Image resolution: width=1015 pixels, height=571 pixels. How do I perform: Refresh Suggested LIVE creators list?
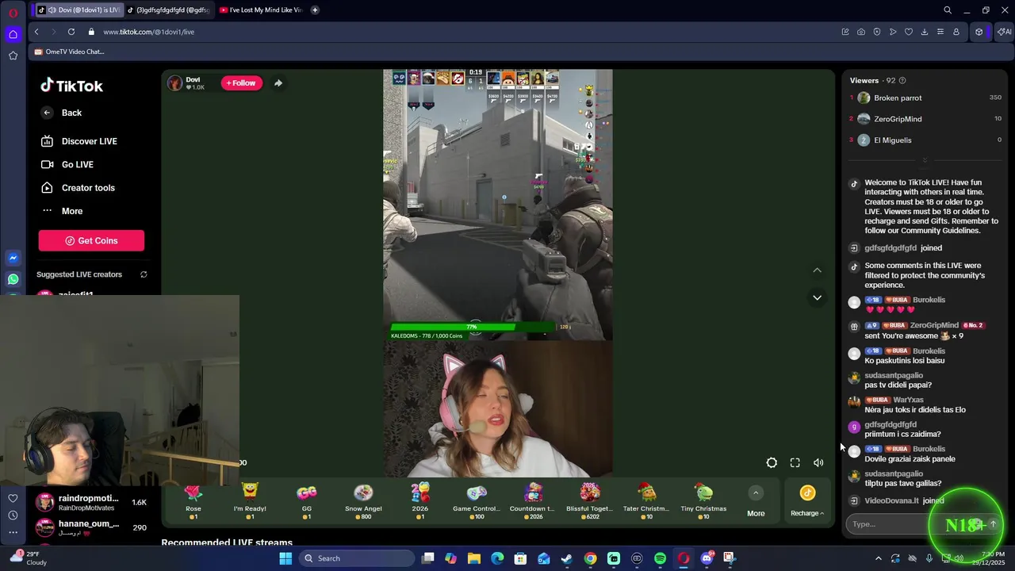[x=144, y=274]
